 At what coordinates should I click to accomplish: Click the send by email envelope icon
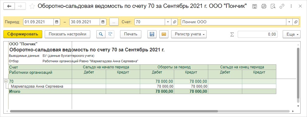click(164, 34)
